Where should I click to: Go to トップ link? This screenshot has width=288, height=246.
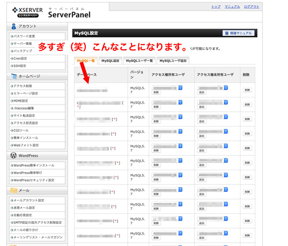pos(216,7)
